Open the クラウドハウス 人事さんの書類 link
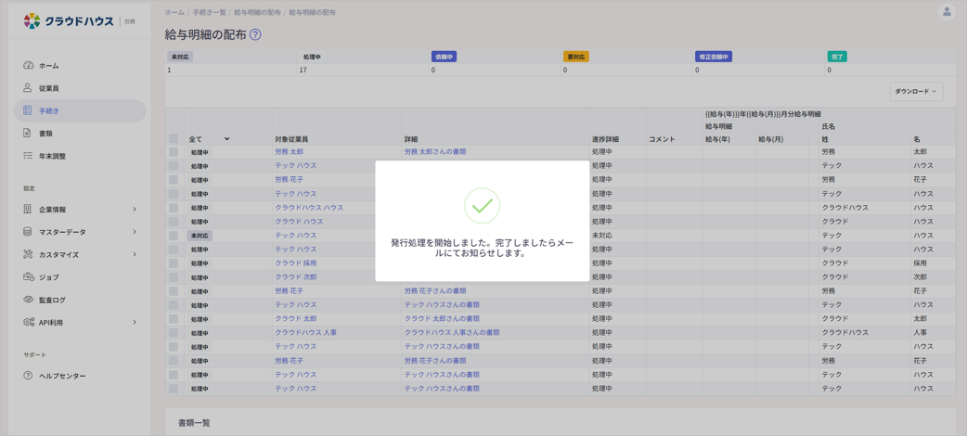 pyautogui.click(x=451, y=332)
